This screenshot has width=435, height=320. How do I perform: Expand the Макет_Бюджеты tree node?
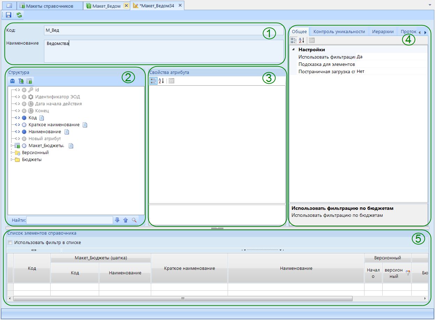click(x=12, y=146)
